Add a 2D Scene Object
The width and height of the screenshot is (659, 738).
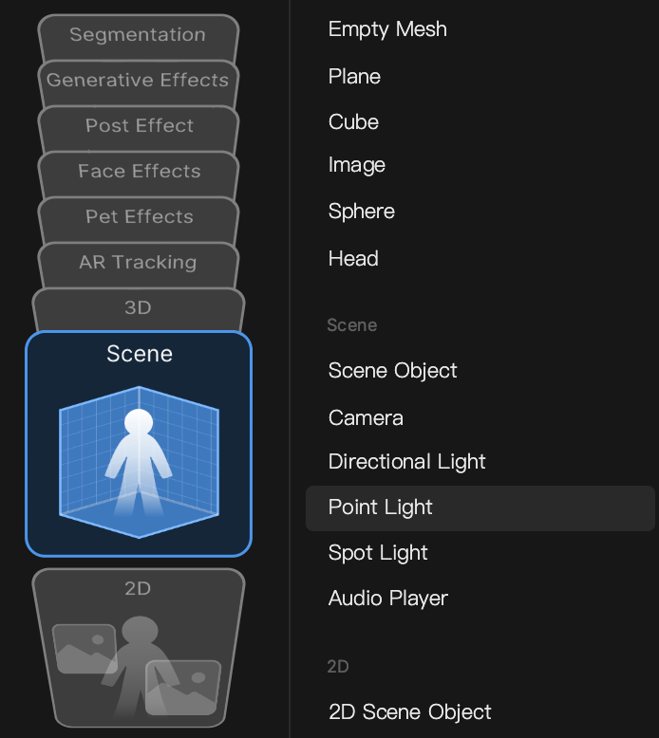410,712
